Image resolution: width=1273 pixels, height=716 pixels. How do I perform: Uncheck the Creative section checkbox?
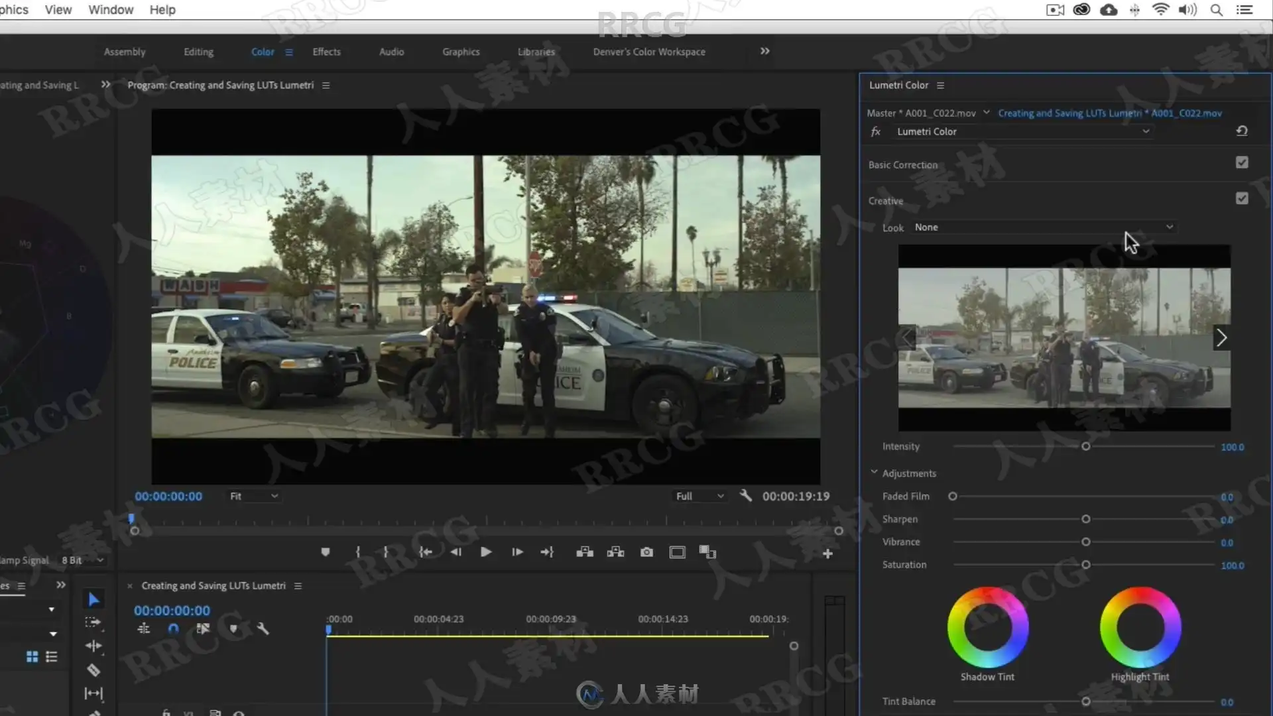click(1242, 198)
